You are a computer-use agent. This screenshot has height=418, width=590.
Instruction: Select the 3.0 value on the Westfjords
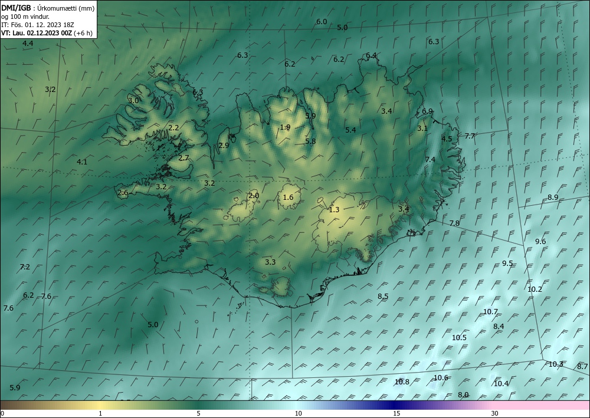[x=133, y=101]
